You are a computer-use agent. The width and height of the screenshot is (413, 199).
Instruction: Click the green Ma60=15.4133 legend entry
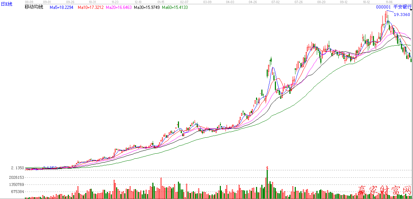175,7
